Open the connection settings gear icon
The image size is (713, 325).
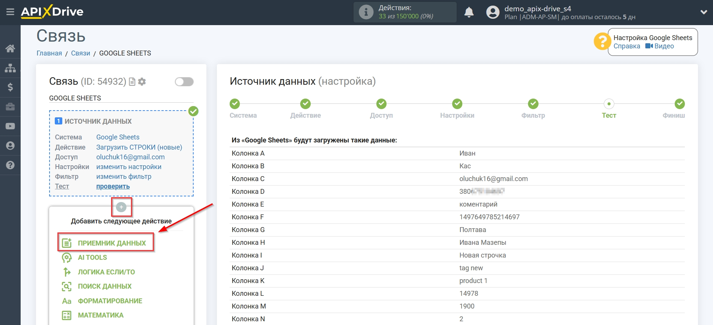coord(142,81)
